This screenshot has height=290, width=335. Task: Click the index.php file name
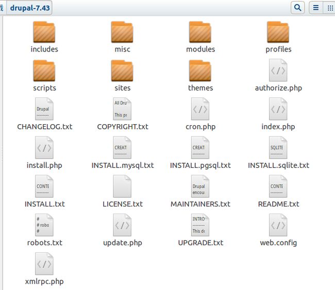[x=278, y=127]
